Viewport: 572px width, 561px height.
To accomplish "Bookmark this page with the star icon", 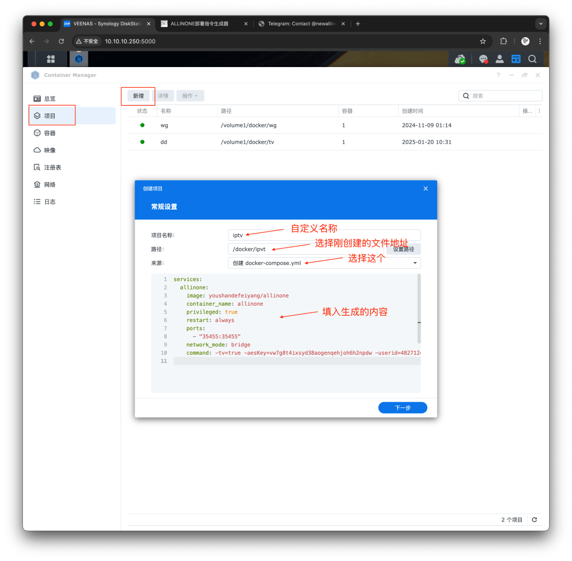I will pyautogui.click(x=483, y=41).
